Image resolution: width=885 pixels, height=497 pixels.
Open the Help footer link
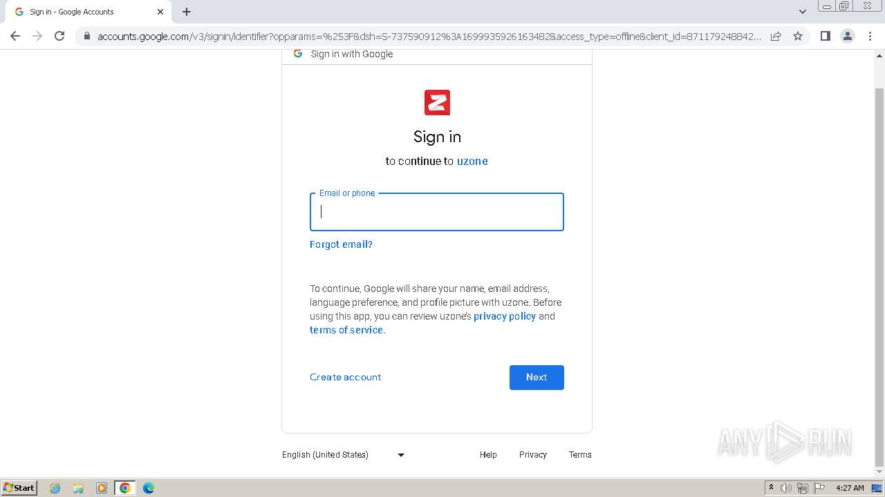488,455
